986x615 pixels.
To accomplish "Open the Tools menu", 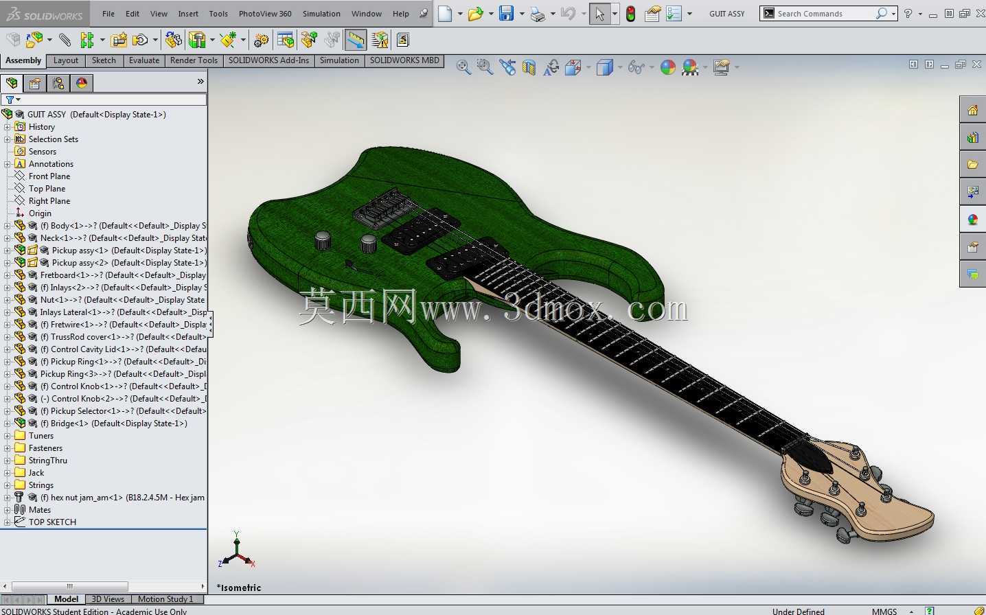I will pos(218,14).
